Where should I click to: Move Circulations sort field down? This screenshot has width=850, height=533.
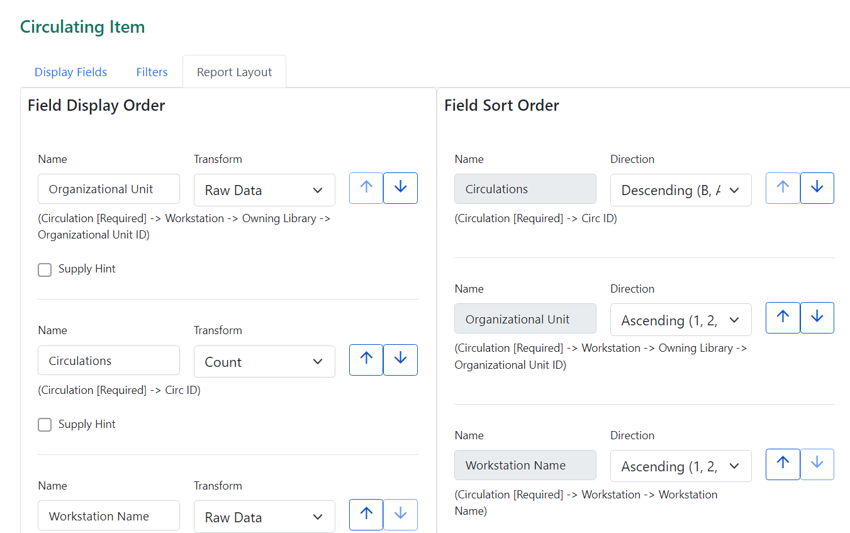click(817, 188)
